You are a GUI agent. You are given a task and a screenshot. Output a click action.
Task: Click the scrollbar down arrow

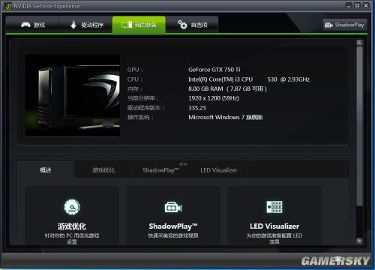point(359,241)
